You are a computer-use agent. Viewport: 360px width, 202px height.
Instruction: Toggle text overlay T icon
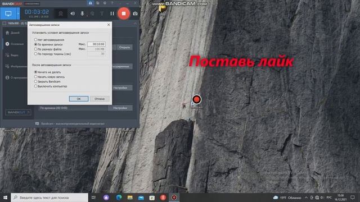[102, 13]
